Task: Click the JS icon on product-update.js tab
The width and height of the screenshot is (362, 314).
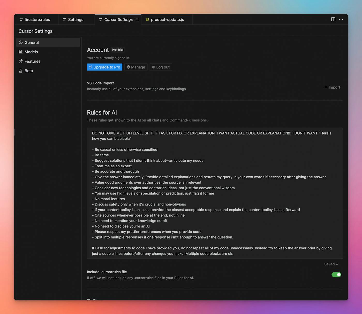Action: pos(147,20)
